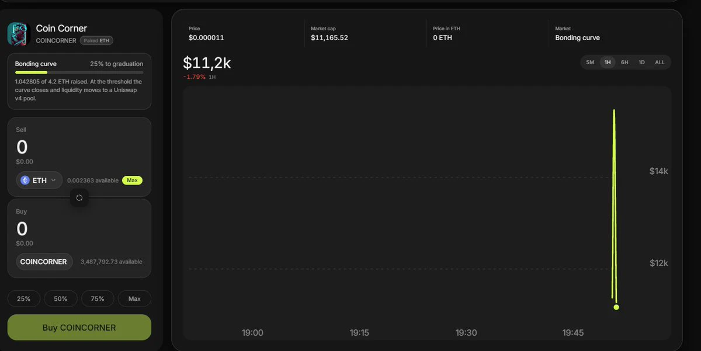Switch the chart to the 1H timeframe
701x351 pixels.
[608, 62]
